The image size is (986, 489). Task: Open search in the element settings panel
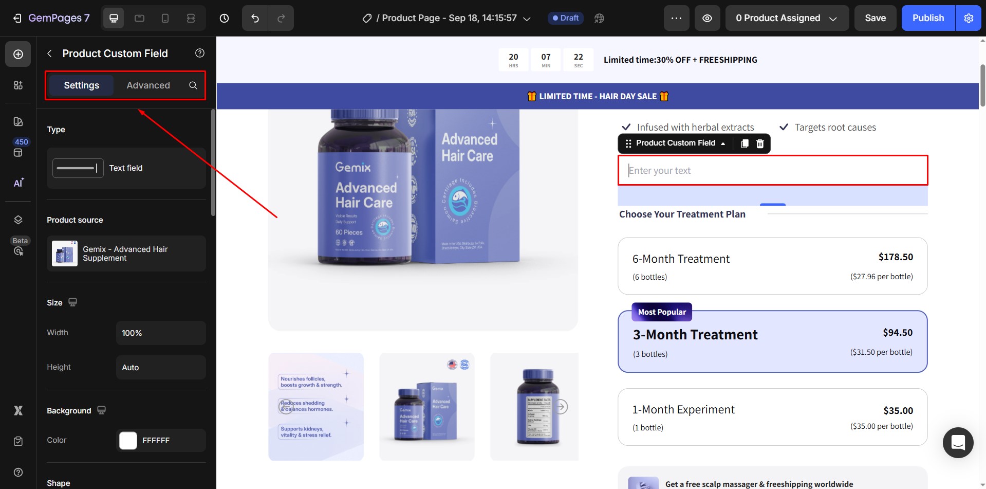(193, 85)
